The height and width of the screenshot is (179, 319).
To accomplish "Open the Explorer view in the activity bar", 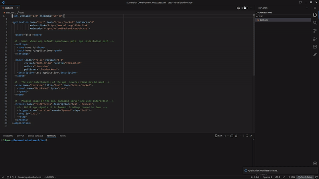I will click(x=315, y=15).
